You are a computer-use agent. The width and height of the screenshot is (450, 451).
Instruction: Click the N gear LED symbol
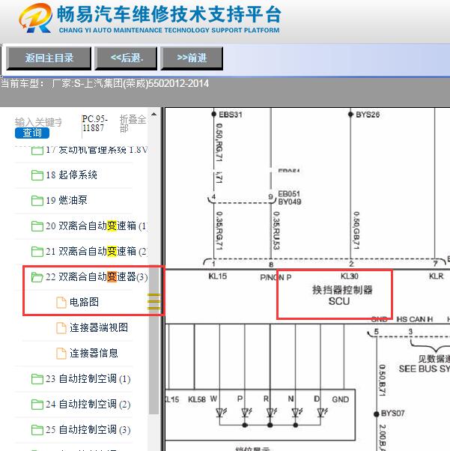click(x=297, y=413)
